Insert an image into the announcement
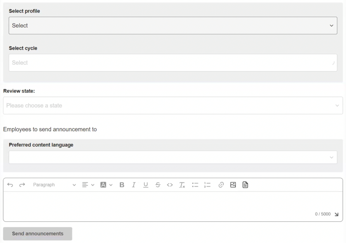 point(233,185)
